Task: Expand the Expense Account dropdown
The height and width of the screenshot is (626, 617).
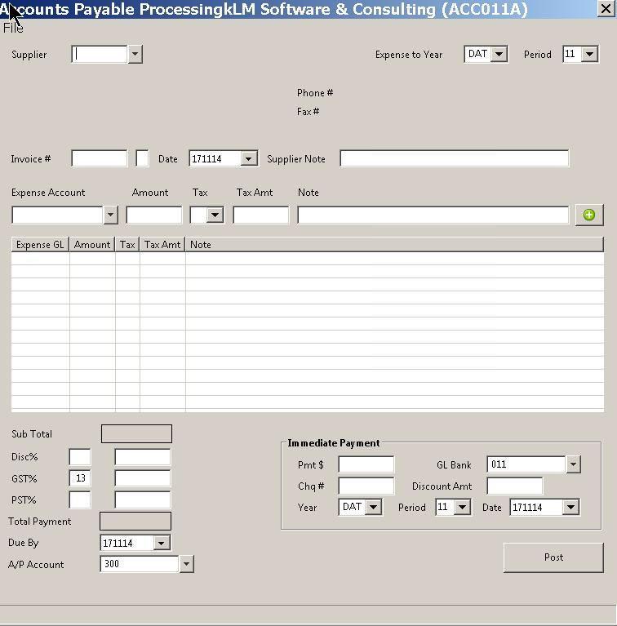Action: pyautogui.click(x=110, y=215)
